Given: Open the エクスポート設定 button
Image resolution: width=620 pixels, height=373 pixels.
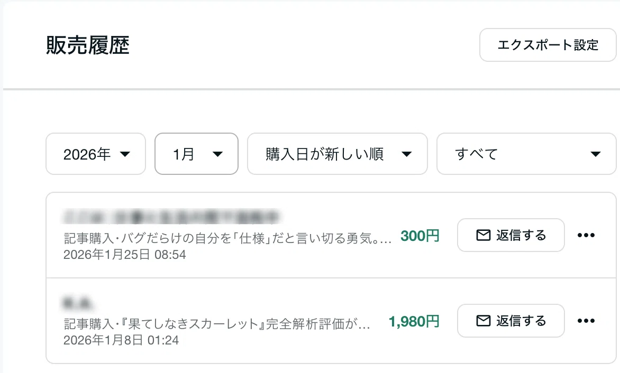Looking at the screenshot, I should pos(548,45).
